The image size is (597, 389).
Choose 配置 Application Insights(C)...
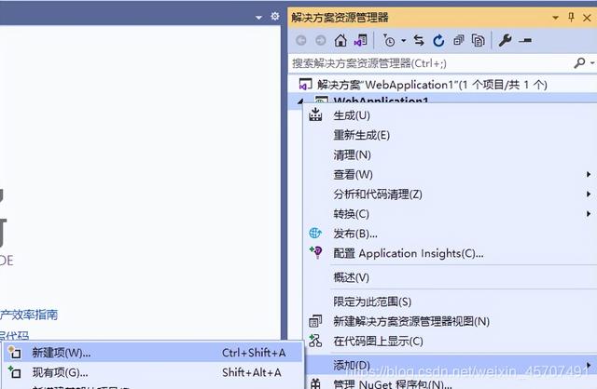coord(450,253)
